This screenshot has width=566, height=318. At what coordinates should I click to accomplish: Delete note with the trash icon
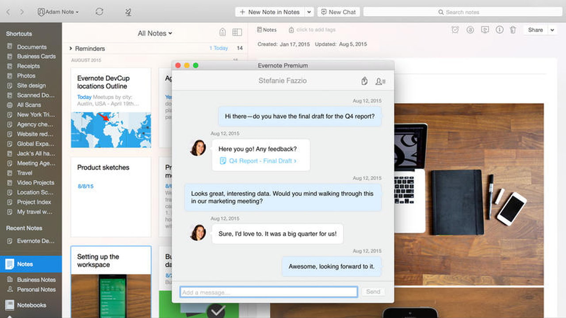click(513, 30)
